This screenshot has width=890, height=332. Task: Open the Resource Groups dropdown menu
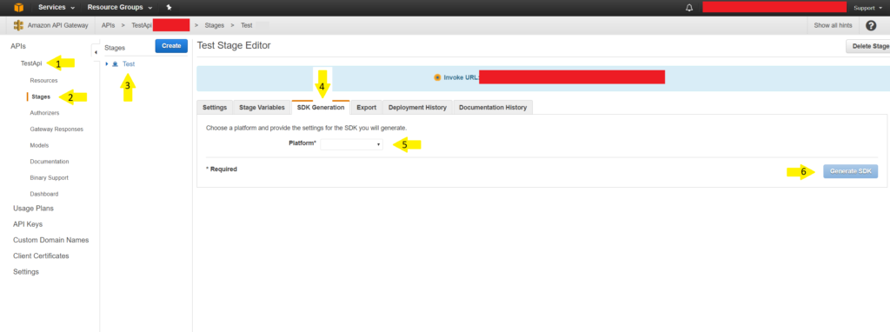(x=120, y=8)
